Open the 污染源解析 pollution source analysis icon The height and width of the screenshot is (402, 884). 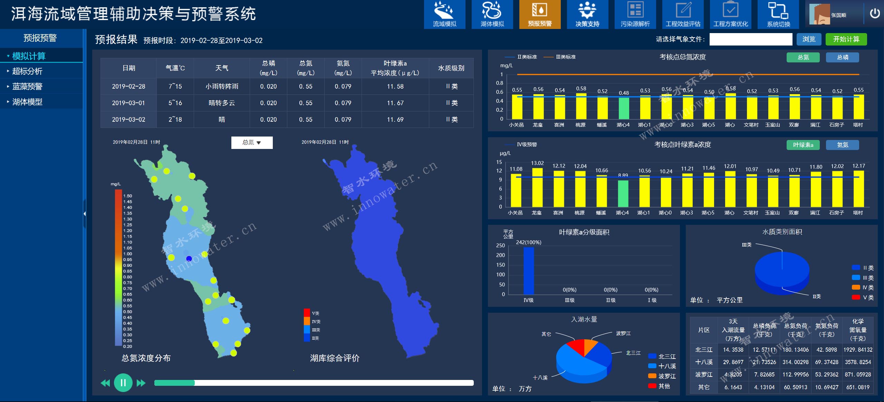pyautogui.click(x=635, y=14)
